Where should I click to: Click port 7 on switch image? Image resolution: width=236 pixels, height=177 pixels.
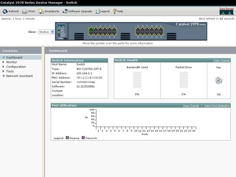[x=105, y=29]
